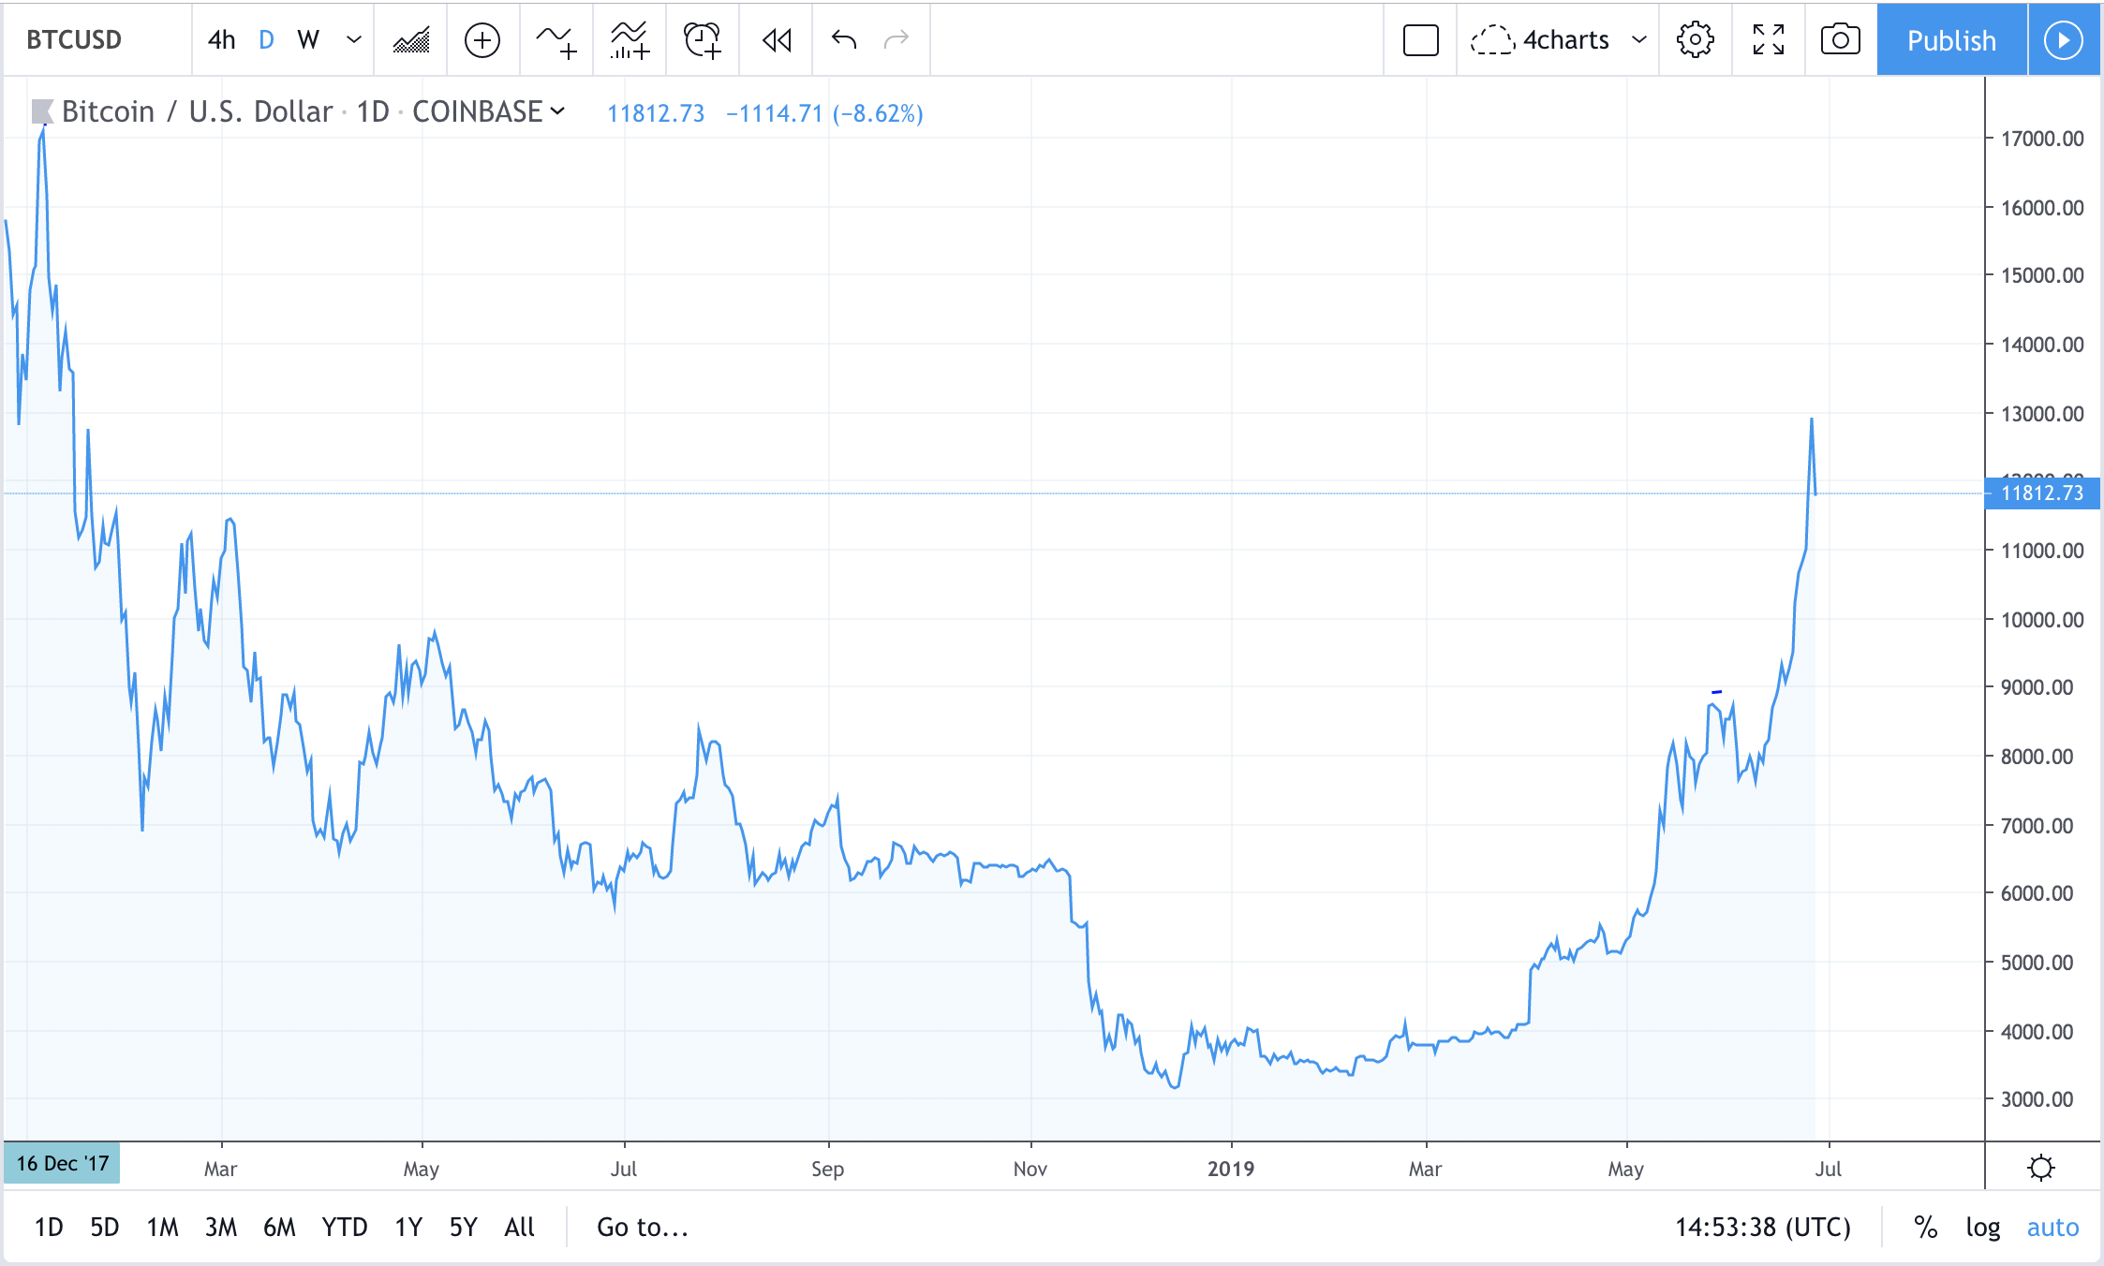Click the 14:53:38 (UTC) timezone clock
The height and width of the screenshot is (1266, 2104).
tap(1763, 1227)
